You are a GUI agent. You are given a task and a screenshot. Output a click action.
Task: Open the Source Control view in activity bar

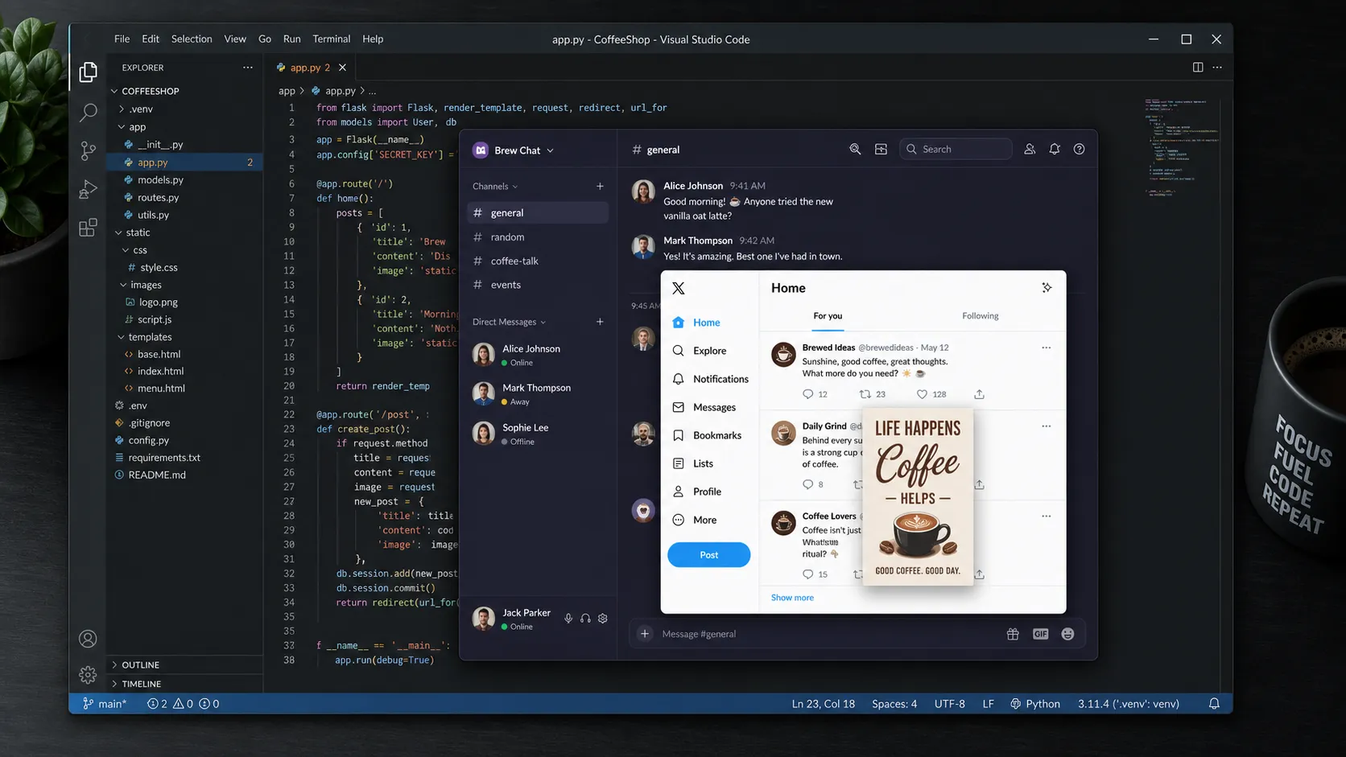(89, 150)
